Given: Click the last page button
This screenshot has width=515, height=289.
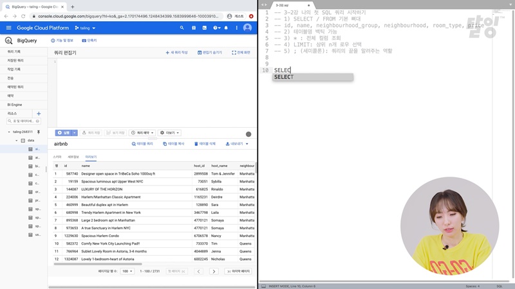Looking at the screenshot, I should 238,271.
